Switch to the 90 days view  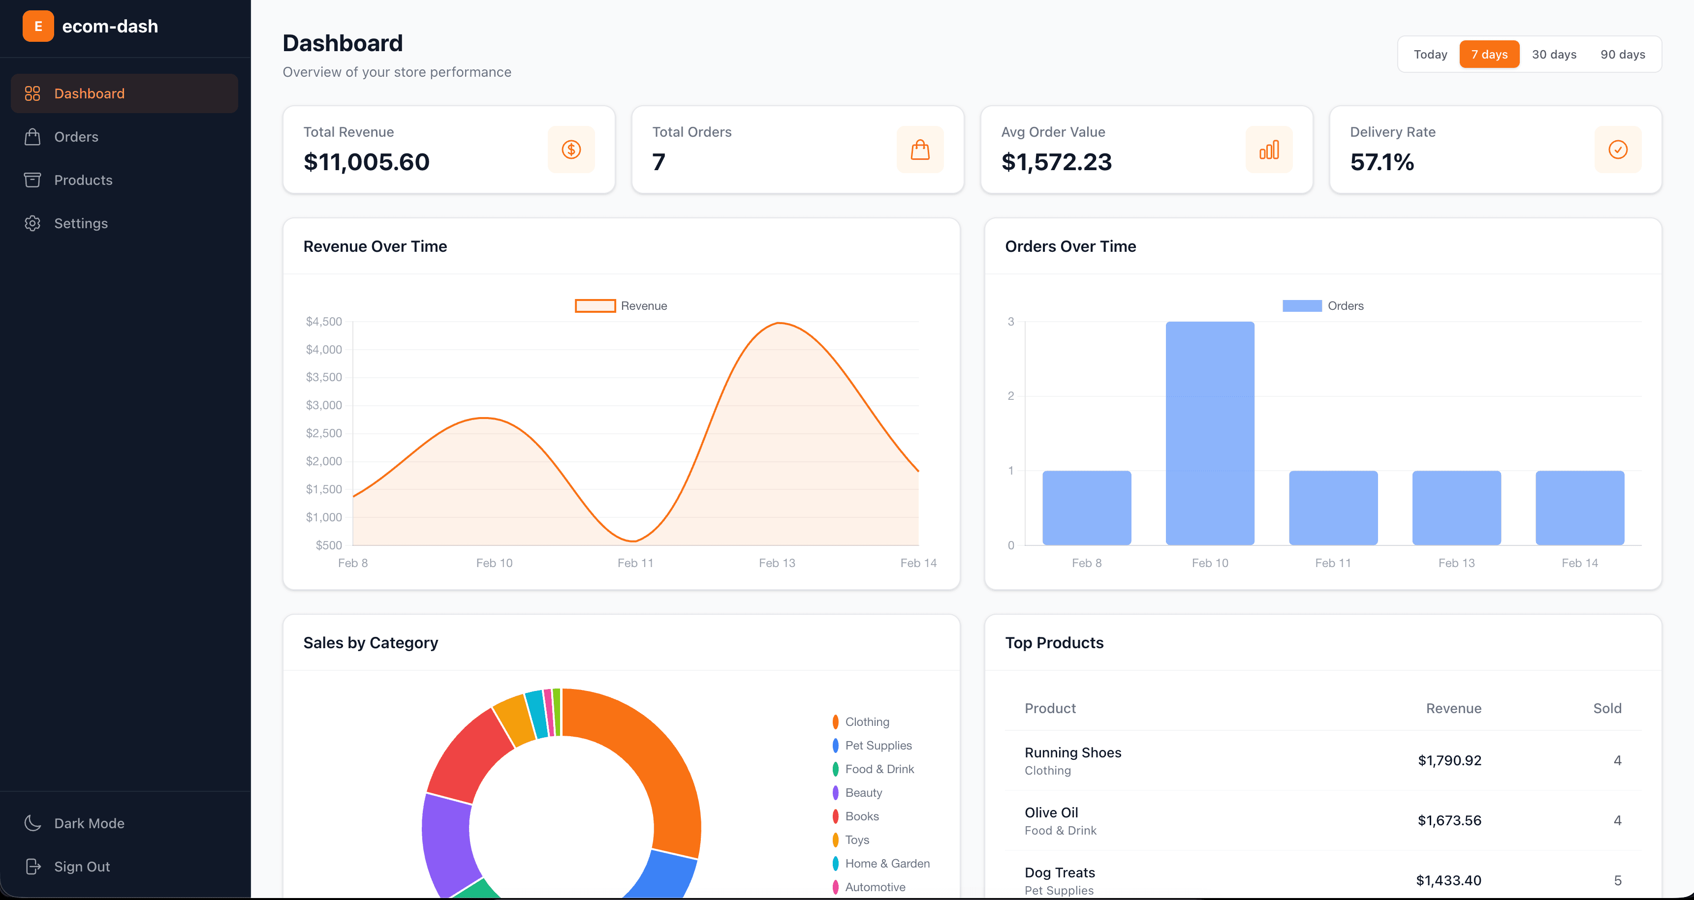pos(1622,54)
